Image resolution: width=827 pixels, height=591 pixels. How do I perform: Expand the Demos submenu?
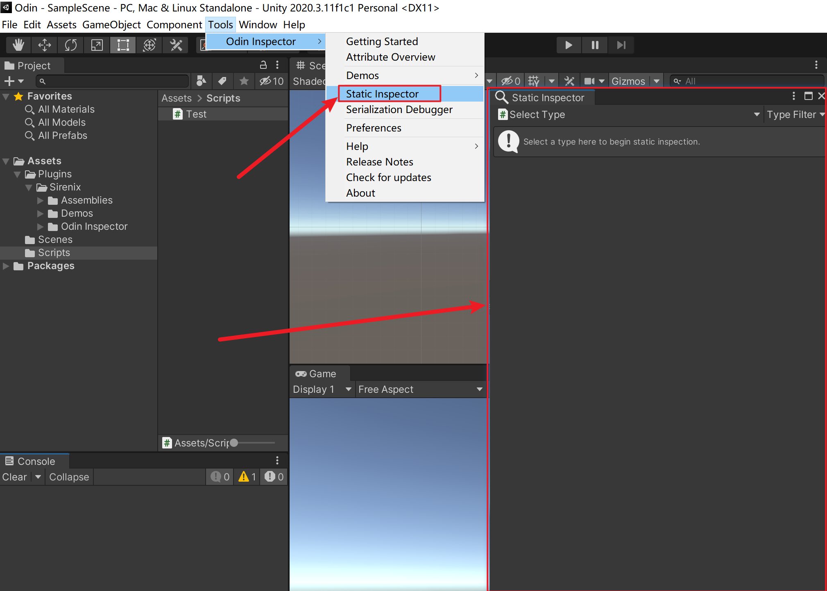[405, 75]
